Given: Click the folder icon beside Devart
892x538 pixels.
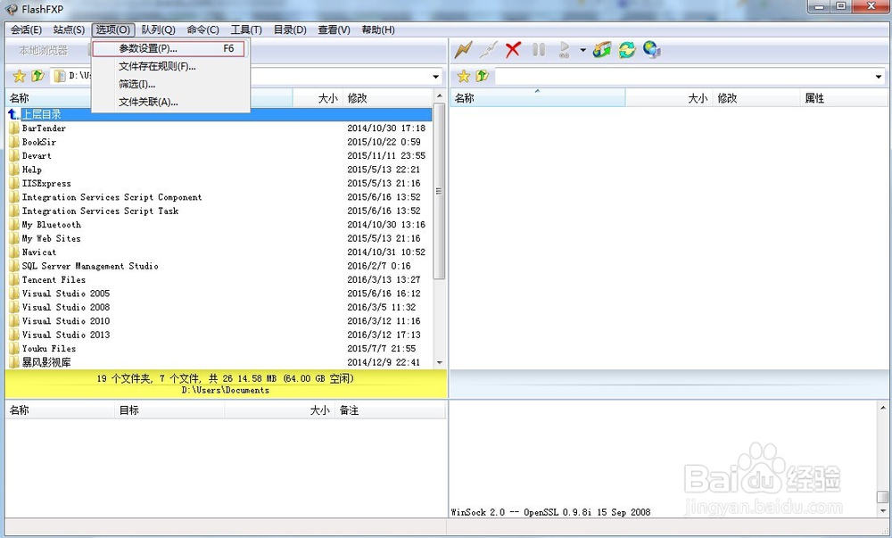Looking at the screenshot, I should pyautogui.click(x=14, y=155).
